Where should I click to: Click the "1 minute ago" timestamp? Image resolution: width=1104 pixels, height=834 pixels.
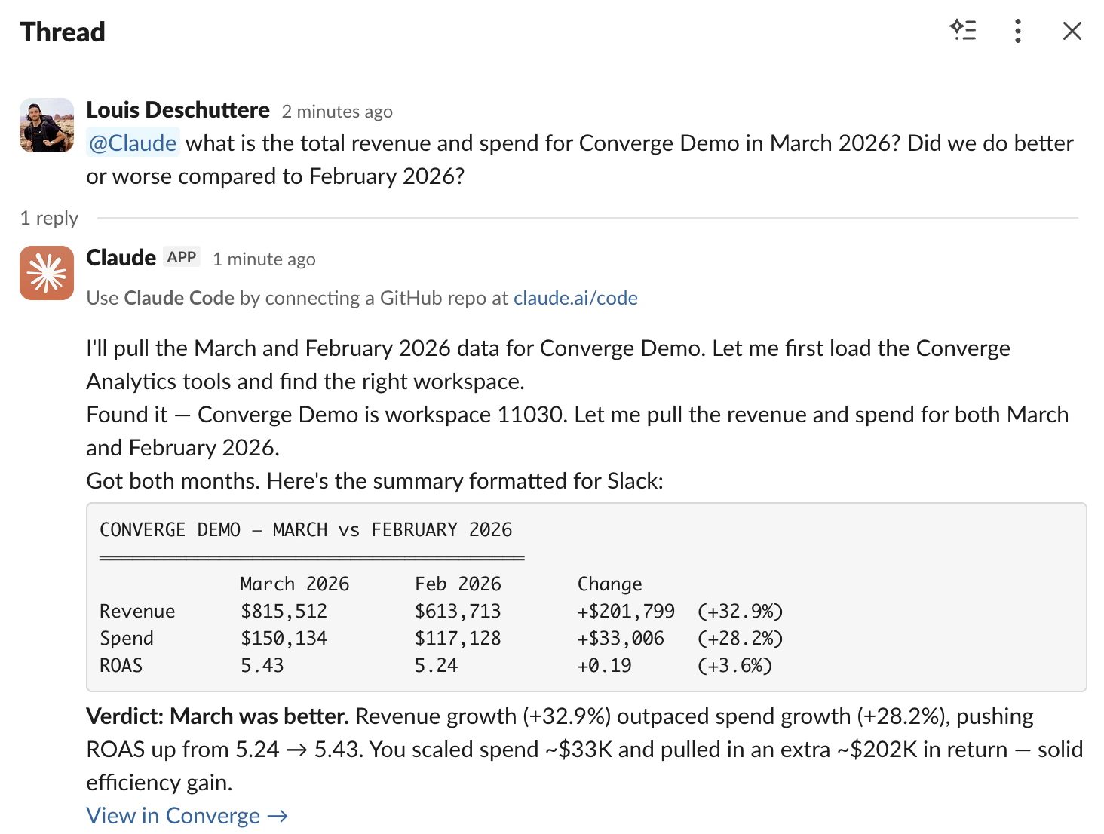pos(264,259)
